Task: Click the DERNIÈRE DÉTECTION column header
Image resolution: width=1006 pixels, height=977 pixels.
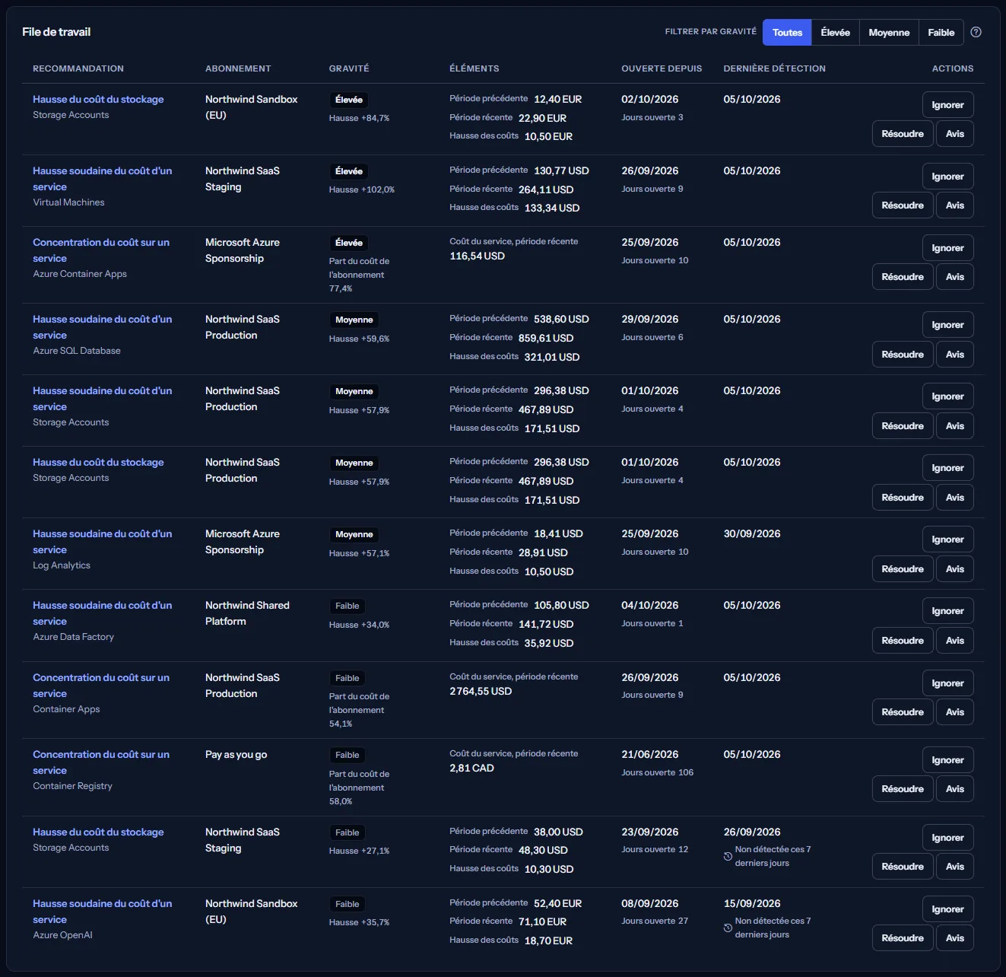Action: [x=774, y=68]
